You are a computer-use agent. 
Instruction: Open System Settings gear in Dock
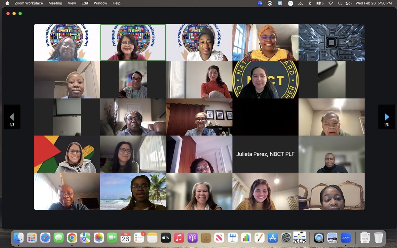(286, 237)
